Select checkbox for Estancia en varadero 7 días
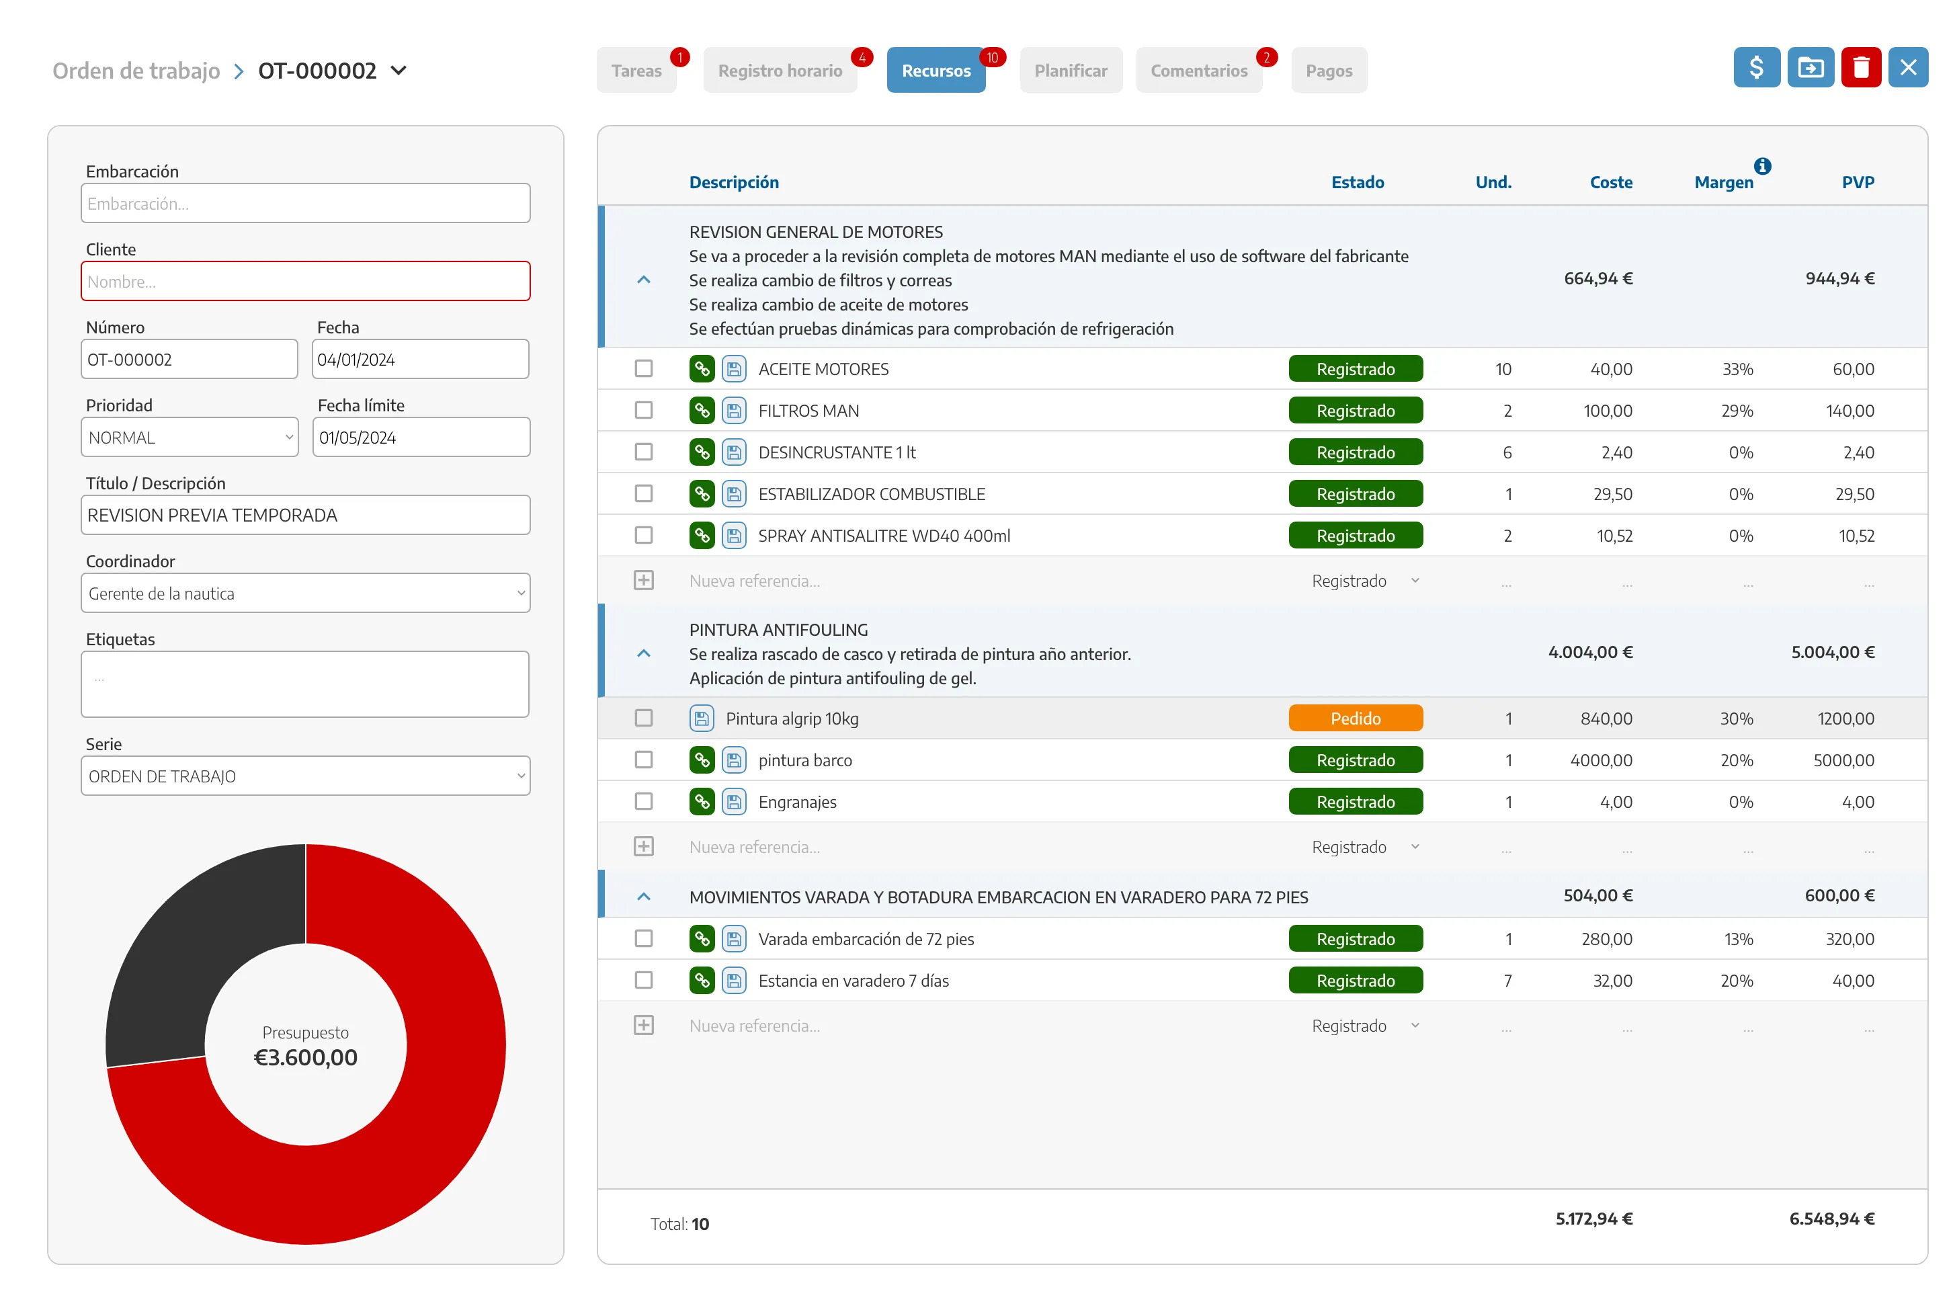The height and width of the screenshot is (1312, 1953). point(643,981)
